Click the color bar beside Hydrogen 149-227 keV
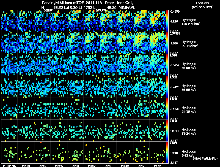220x167 pixels. tap(167, 21)
